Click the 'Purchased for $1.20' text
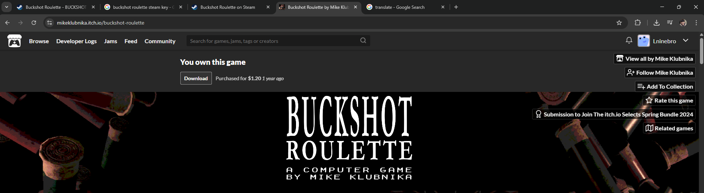Image resolution: width=704 pixels, height=193 pixels. (x=238, y=78)
